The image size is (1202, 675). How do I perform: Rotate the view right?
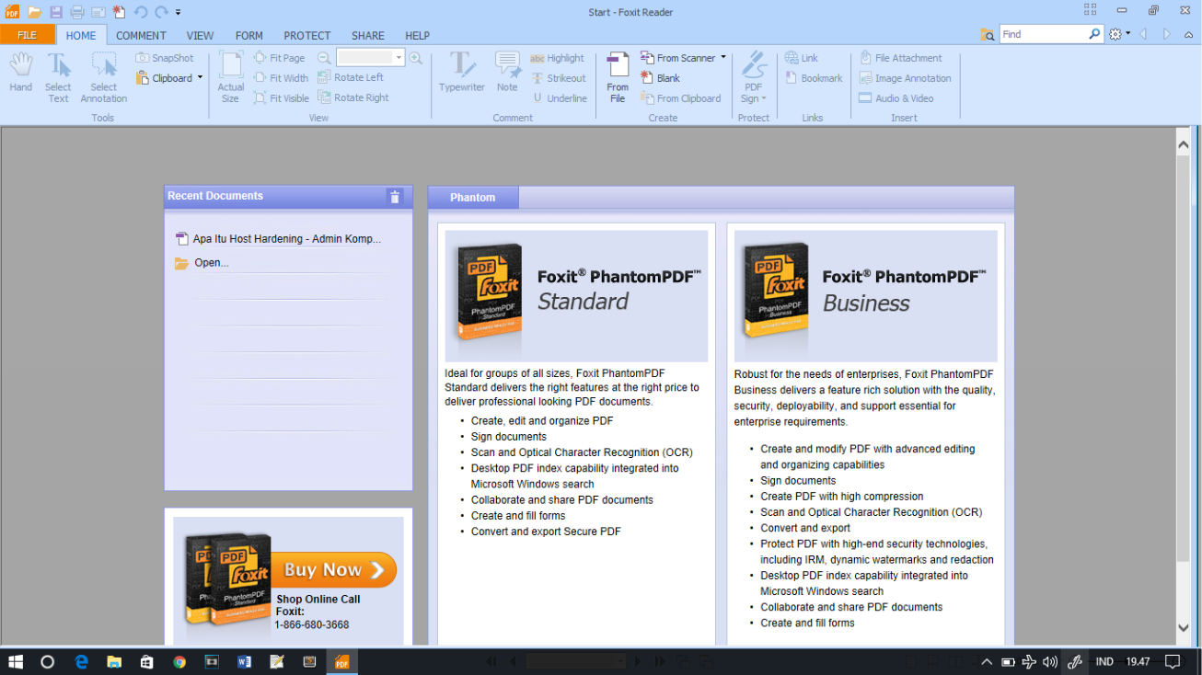(x=353, y=97)
